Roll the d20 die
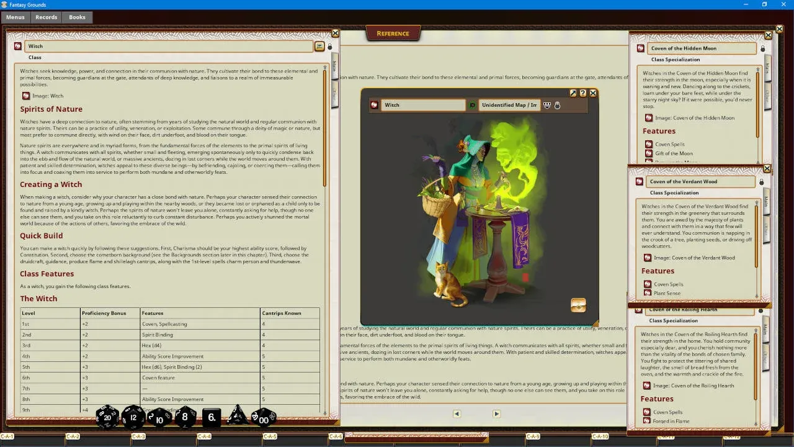Image resolution: width=794 pixels, height=447 pixels. [107, 417]
